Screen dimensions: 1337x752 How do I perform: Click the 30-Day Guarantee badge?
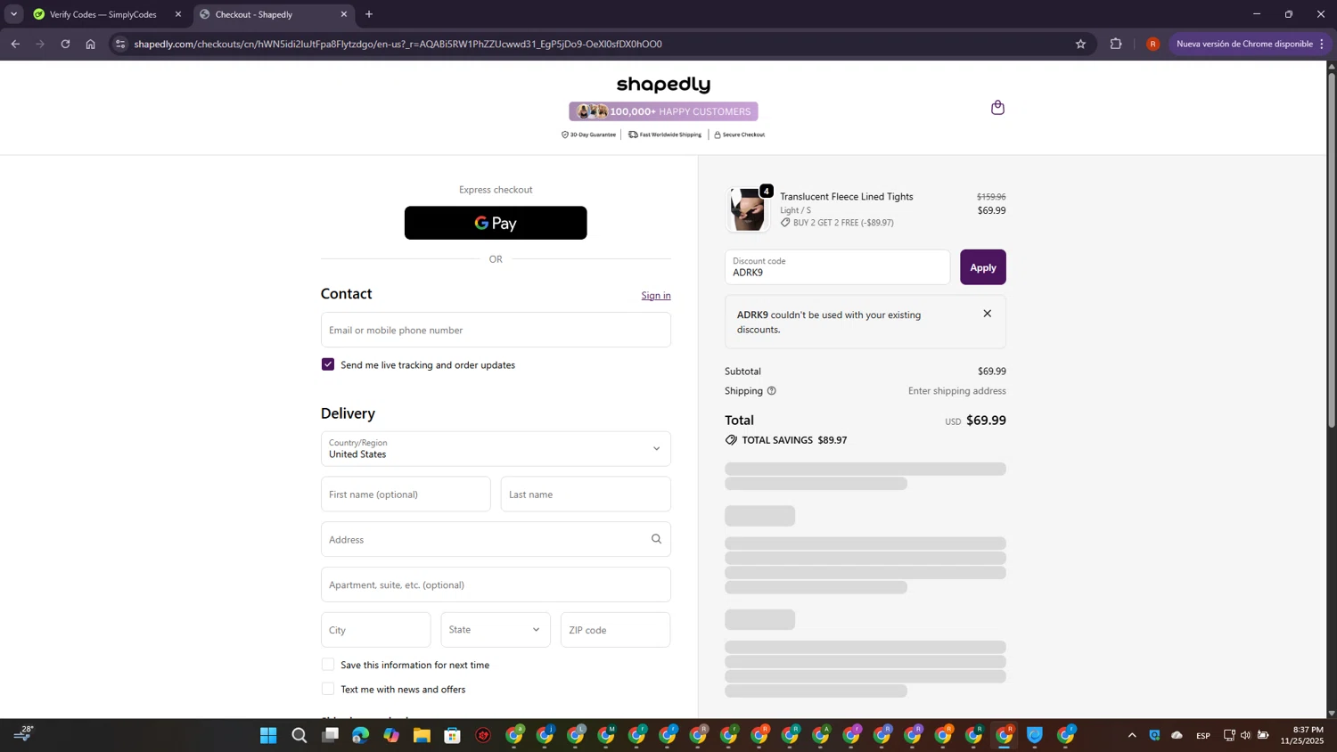coord(588,135)
